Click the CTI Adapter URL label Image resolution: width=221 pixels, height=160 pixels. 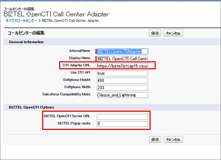click(x=77, y=65)
